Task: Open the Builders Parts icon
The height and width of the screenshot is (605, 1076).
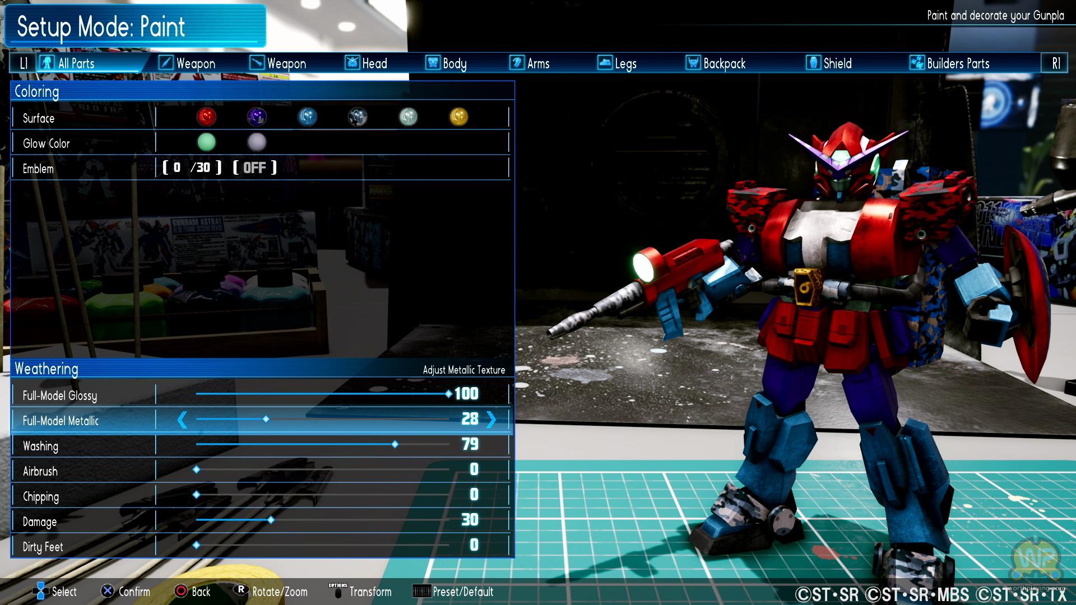Action: (x=917, y=63)
